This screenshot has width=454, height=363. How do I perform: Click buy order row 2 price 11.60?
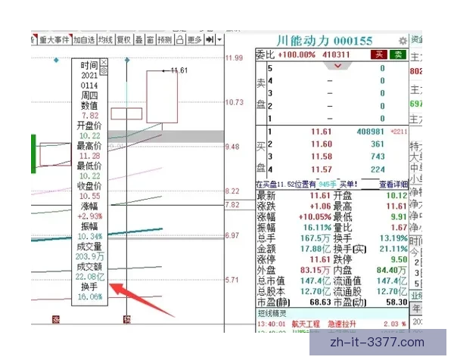pyautogui.click(x=321, y=144)
